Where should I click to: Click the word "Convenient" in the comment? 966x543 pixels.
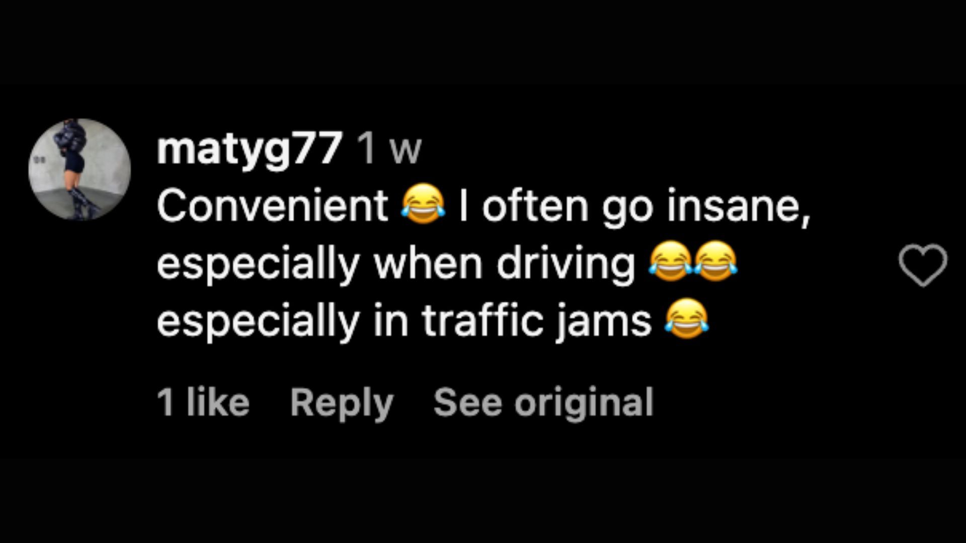point(272,205)
